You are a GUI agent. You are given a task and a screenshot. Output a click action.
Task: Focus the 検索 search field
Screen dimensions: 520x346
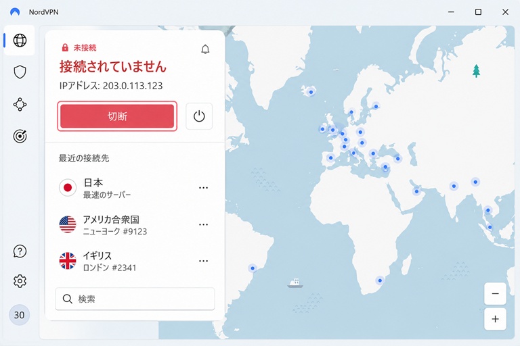[x=135, y=299]
